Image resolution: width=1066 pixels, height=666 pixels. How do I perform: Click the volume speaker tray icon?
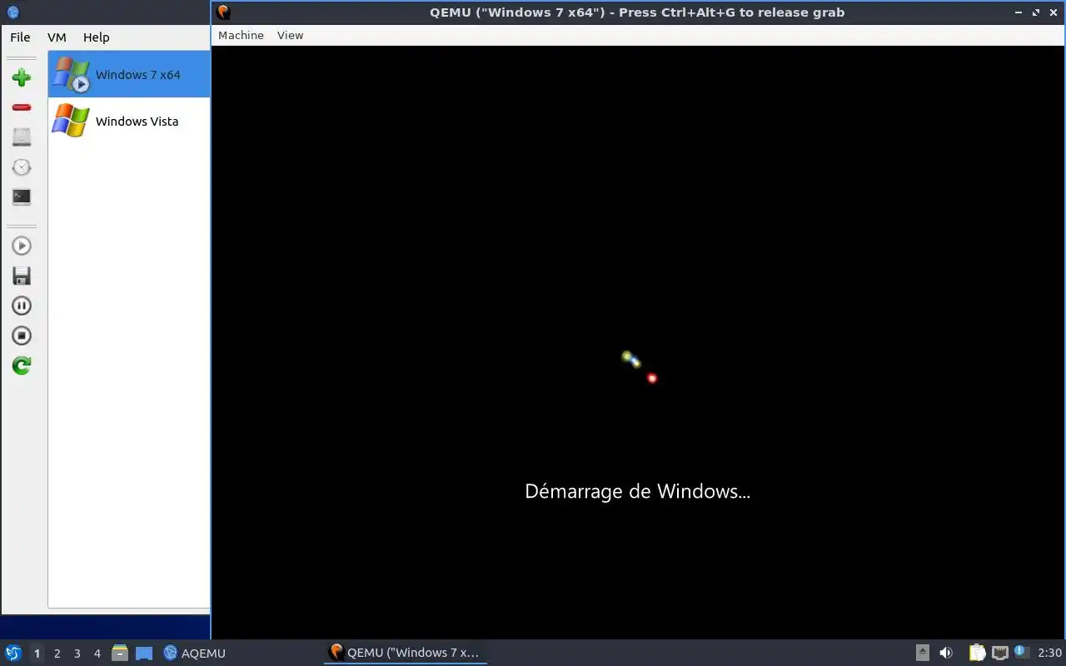click(x=946, y=653)
